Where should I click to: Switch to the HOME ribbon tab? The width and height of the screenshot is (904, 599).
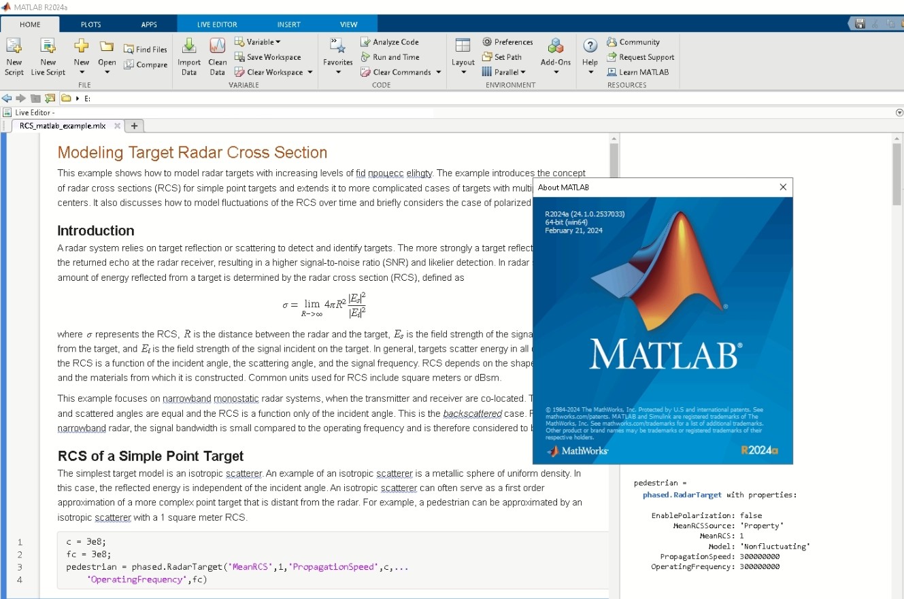point(30,24)
